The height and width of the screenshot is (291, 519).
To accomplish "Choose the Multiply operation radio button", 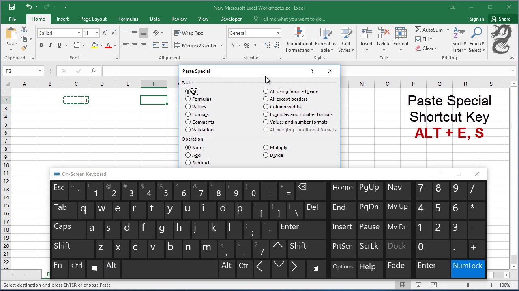I will (275, 148).
